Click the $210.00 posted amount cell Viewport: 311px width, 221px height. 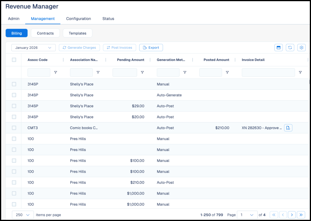pos(222,128)
